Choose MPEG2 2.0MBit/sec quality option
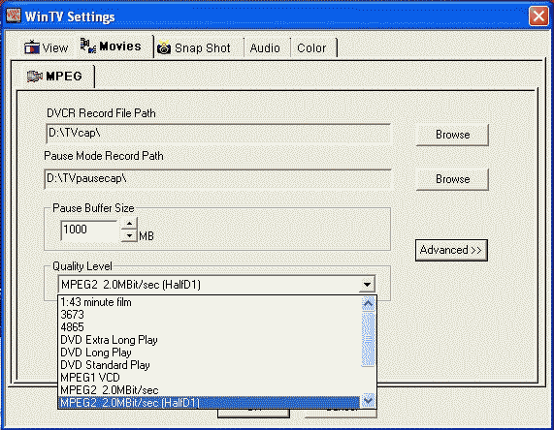This screenshot has width=554, height=430. [210, 390]
